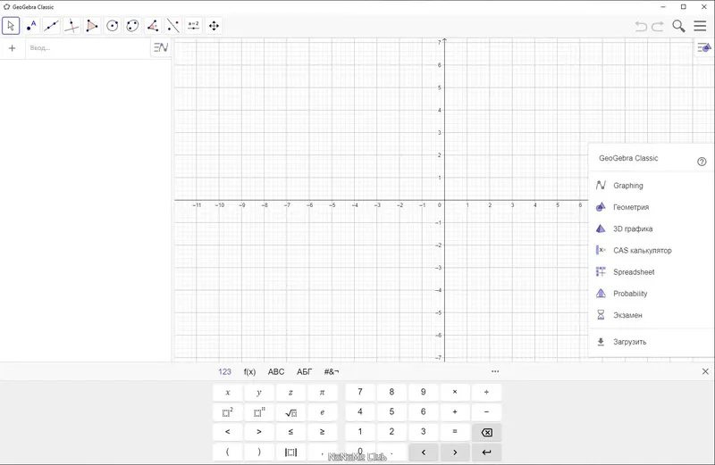Tap the square root key

click(x=290, y=412)
